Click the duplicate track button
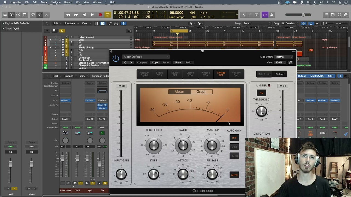Screen dimensions: 351x197 pyautogui.click(x=54, y=31)
